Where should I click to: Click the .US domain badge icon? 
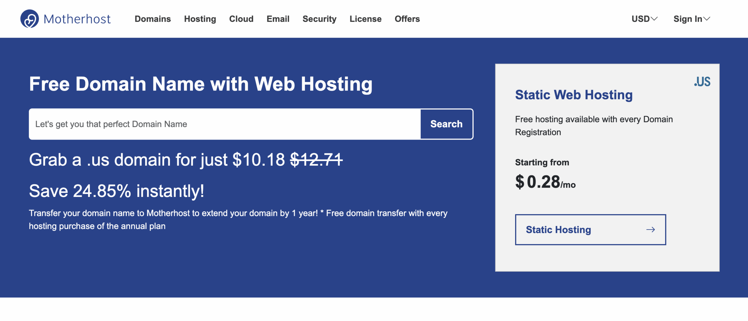pyautogui.click(x=702, y=82)
